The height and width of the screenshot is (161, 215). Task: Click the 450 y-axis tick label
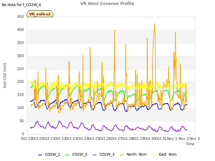click(x=20, y=17)
